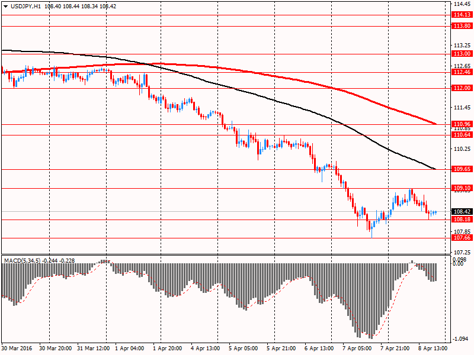Image resolution: width=474 pixels, height=355 pixels.
Task: Select the 6 Apr 13:00 time axis label
Action: (319, 348)
